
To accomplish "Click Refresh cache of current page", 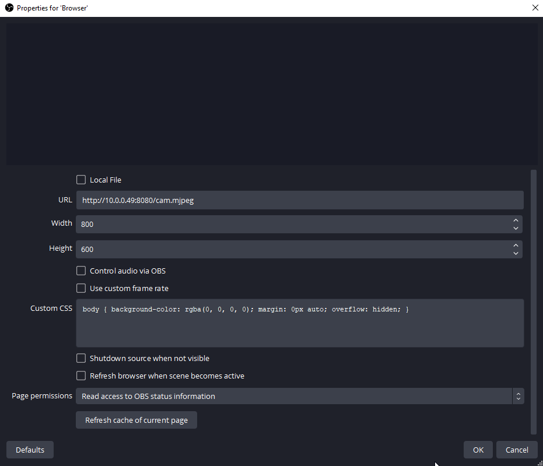I will [136, 420].
